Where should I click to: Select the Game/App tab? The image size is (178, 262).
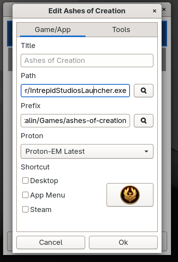click(x=53, y=30)
